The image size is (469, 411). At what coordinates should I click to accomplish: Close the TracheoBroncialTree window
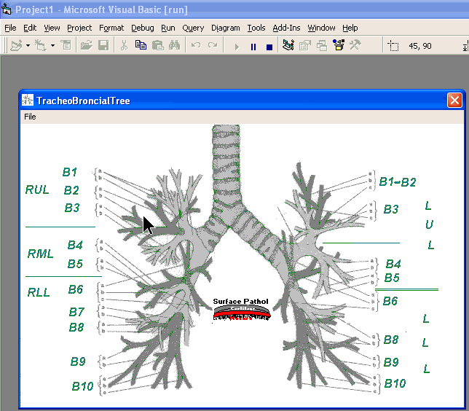pos(454,101)
